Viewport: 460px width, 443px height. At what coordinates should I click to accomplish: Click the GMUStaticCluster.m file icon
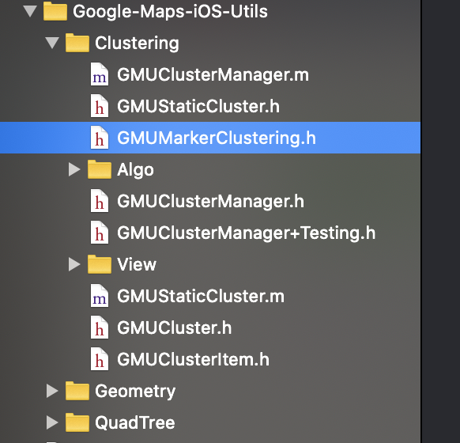pyautogui.click(x=100, y=296)
